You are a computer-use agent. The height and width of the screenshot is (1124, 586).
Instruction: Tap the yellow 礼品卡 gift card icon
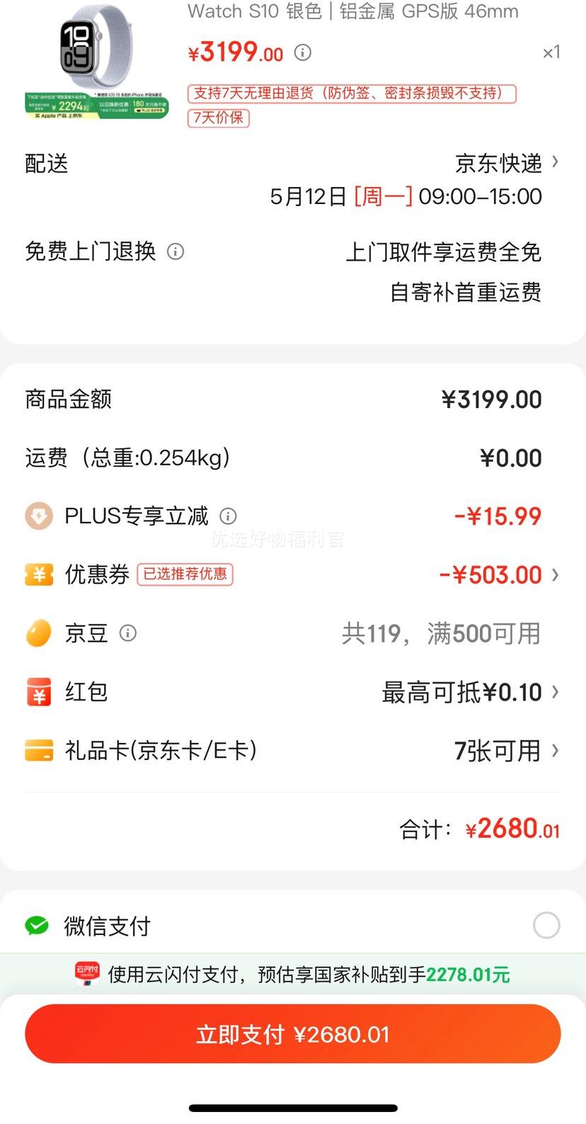coord(39,750)
